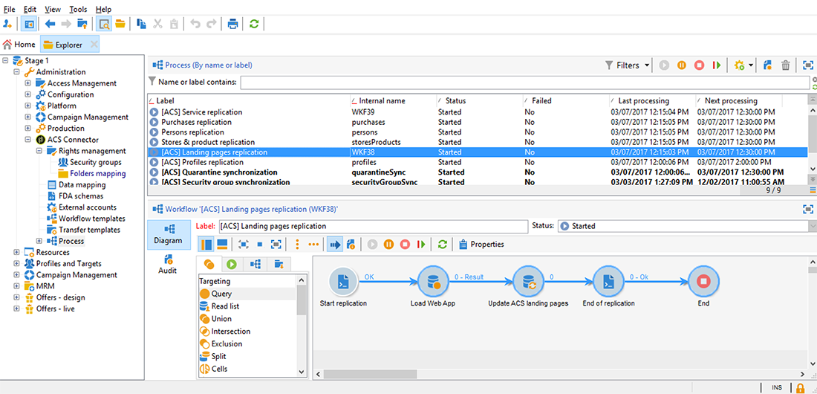The image size is (817, 394).
Task: Select Query in the Targeting palette
Action: 221,294
